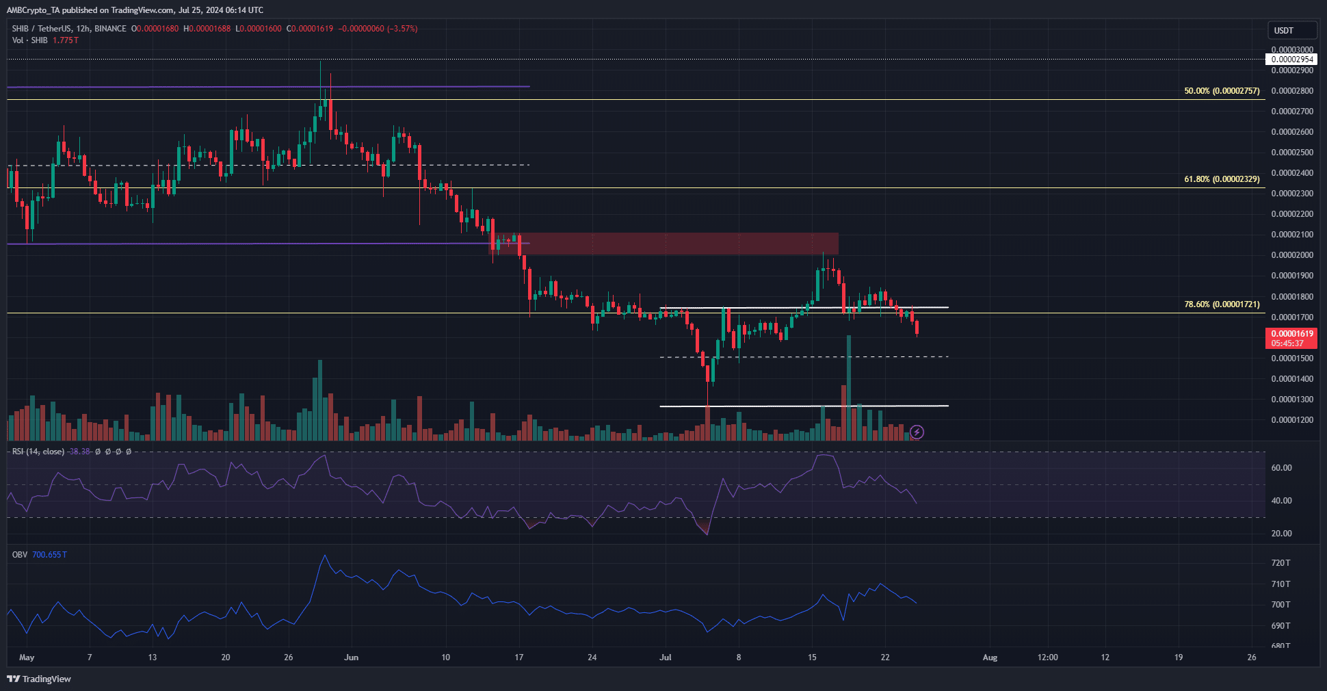Click the -0.00000060 (-3.57%) change value
This screenshot has height=691, width=1327.
point(378,29)
